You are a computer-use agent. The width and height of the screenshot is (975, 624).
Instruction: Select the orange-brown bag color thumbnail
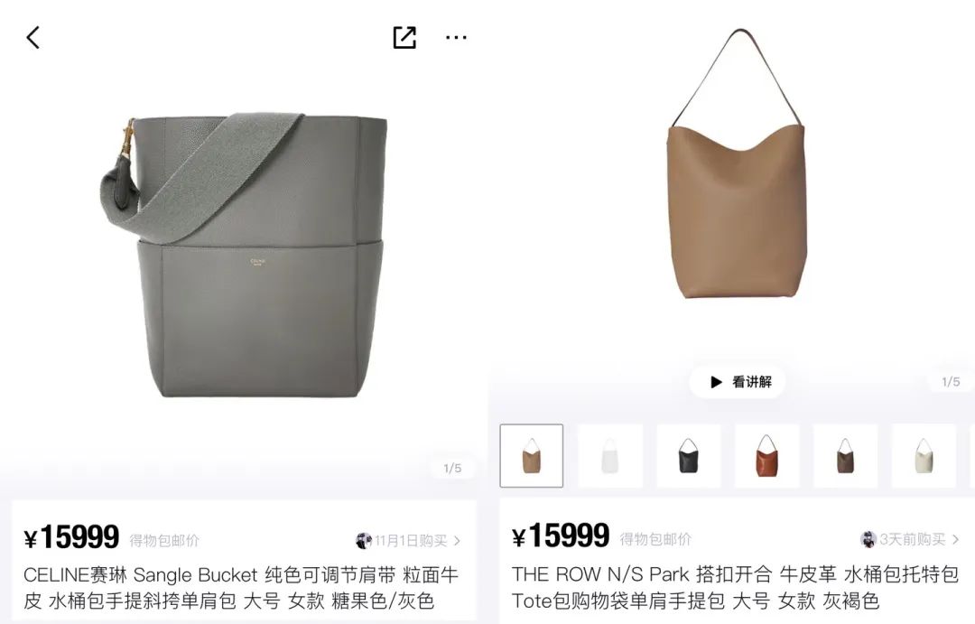point(766,456)
